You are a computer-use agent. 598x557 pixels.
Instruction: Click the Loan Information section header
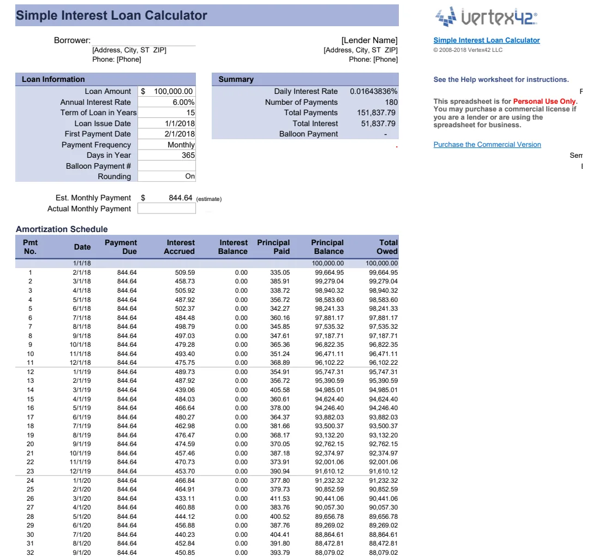[x=106, y=79]
